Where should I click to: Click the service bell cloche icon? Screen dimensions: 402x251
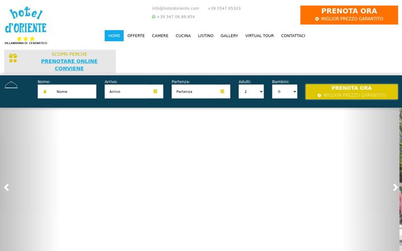pos(11,85)
